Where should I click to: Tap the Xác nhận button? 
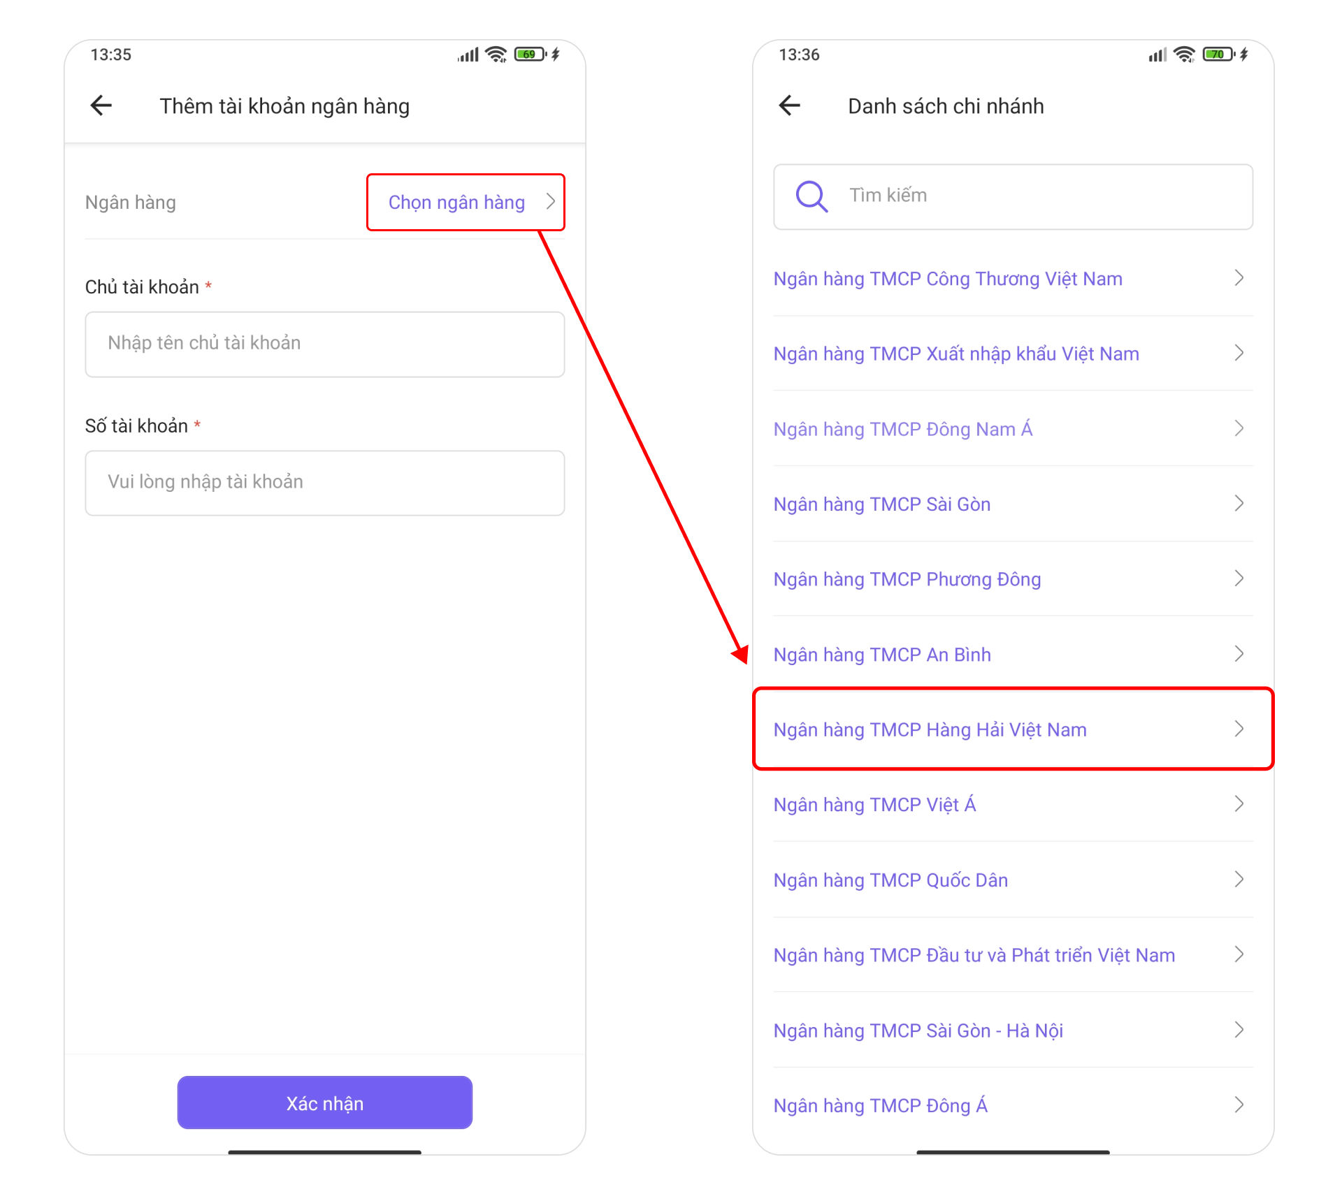tap(325, 1102)
